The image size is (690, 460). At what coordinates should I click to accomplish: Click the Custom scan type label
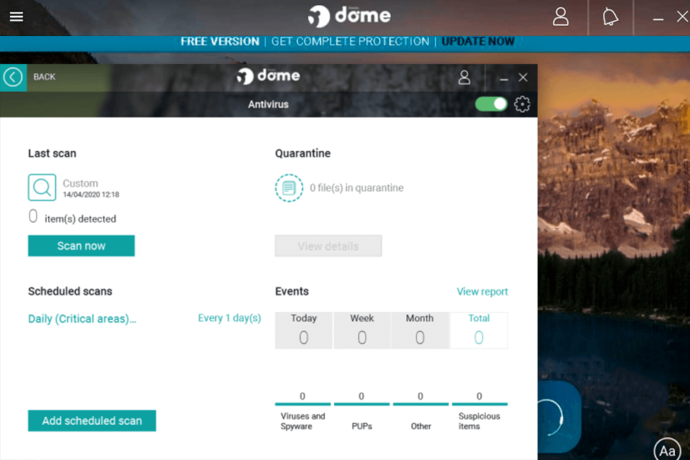pyautogui.click(x=80, y=183)
